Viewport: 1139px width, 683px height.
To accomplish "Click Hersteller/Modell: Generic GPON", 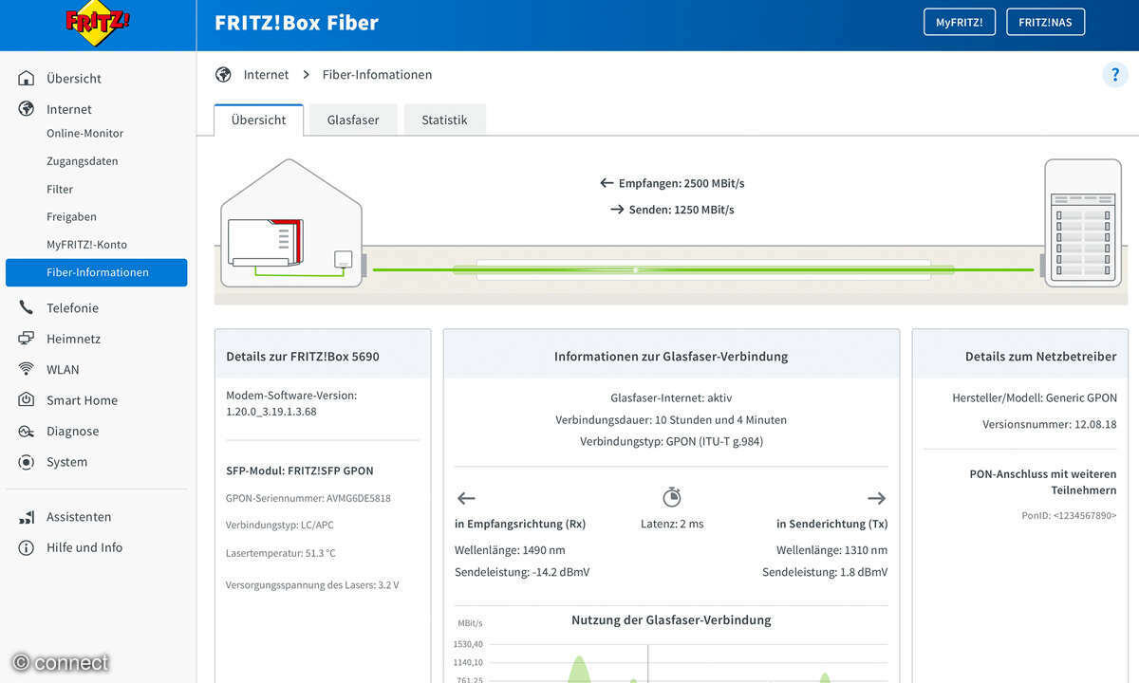I will click(x=1035, y=398).
